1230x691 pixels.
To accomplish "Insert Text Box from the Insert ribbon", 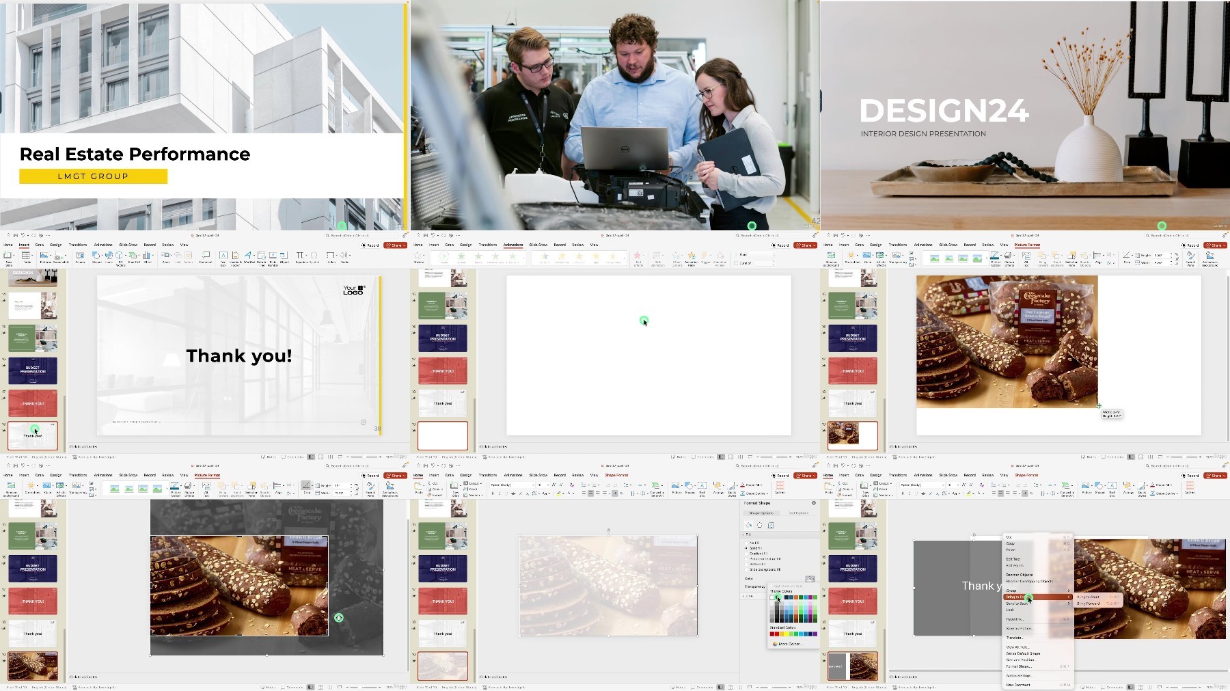I will pyautogui.click(x=223, y=258).
